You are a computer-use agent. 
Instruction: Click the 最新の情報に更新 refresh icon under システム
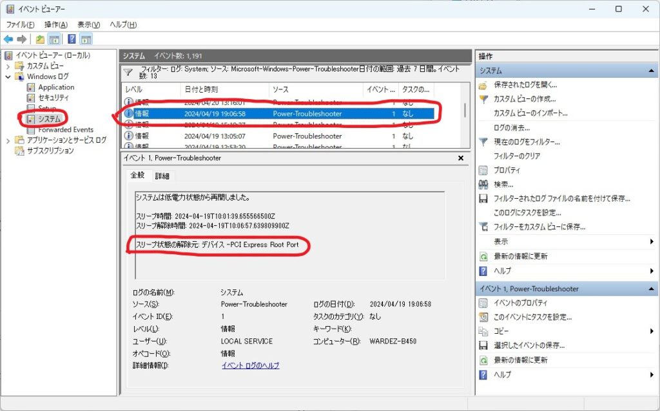pos(483,256)
